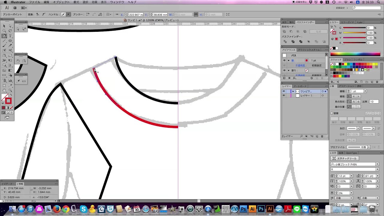This screenshot has width=384, height=216.
Task: Click the Measure tool in floating panel
Action: [24, 81]
